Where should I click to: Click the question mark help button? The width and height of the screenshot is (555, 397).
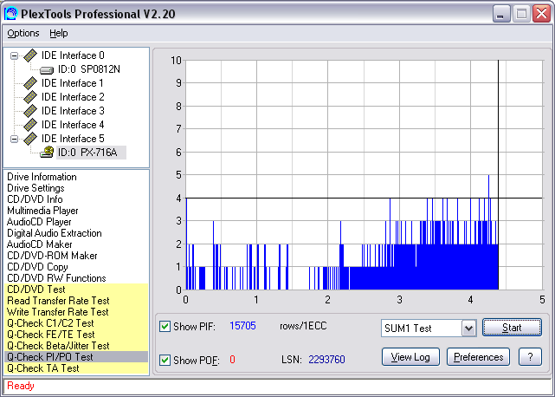530,357
